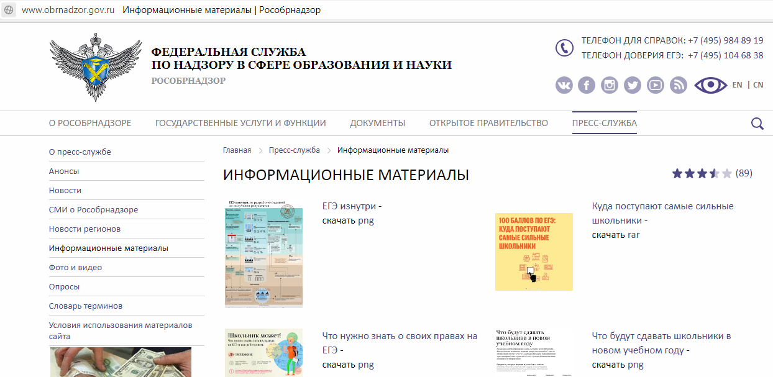Click the Twitter bird icon
Viewport: 773px width, 377px height.
click(x=633, y=85)
